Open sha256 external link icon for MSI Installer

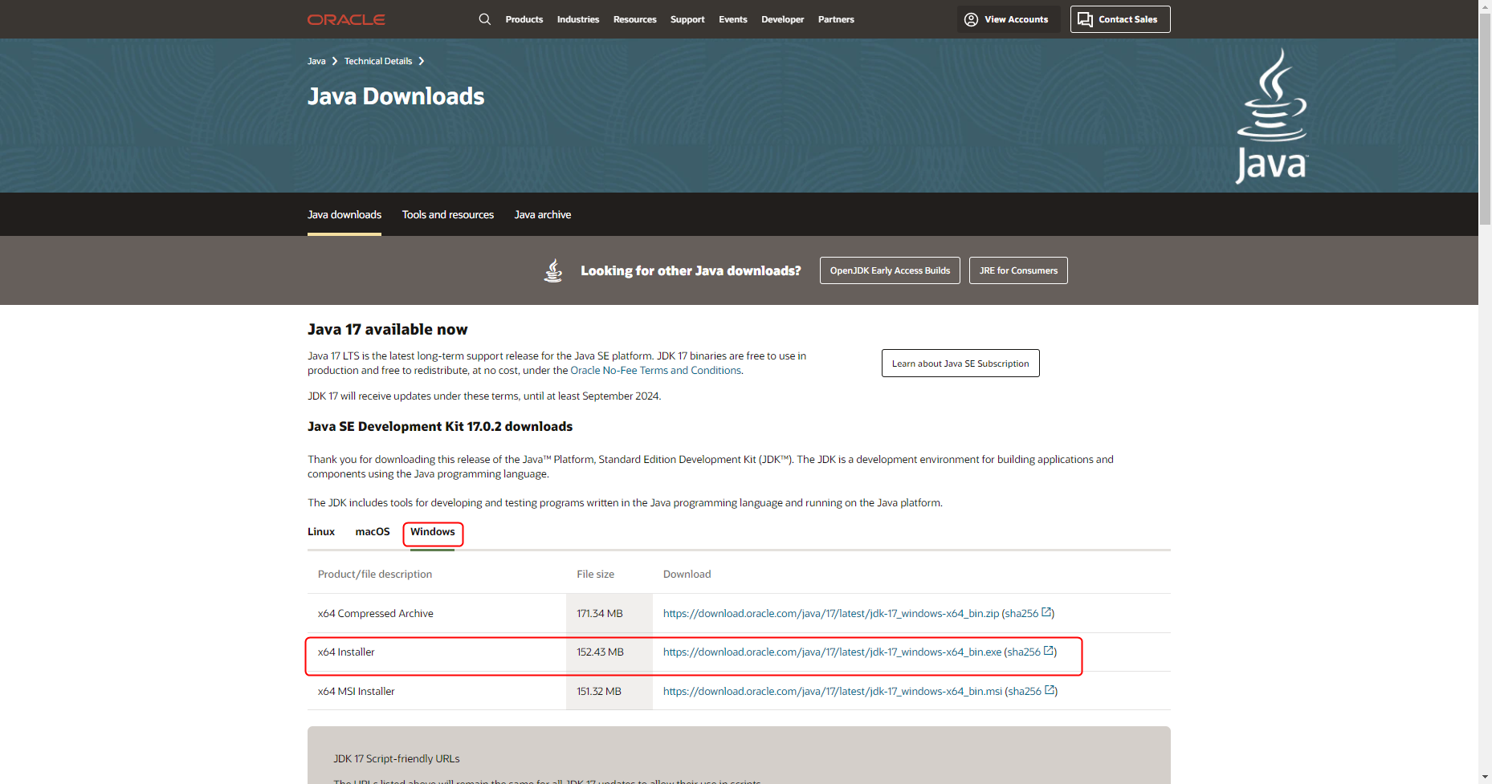(x=1050, y=690)
